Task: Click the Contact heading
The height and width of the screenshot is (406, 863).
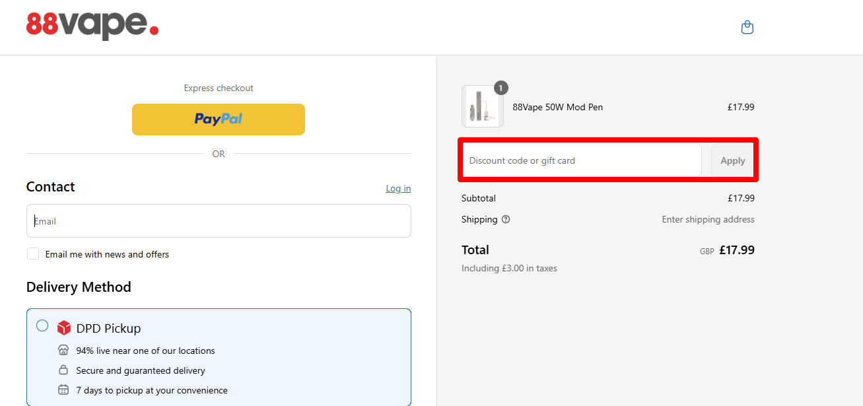Action: (x=51, y=187)
